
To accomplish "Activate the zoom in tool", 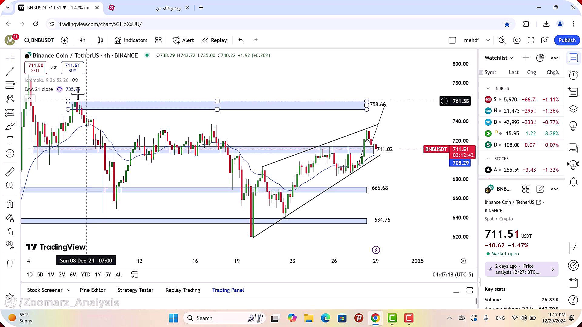I will (x=10, y=185).
